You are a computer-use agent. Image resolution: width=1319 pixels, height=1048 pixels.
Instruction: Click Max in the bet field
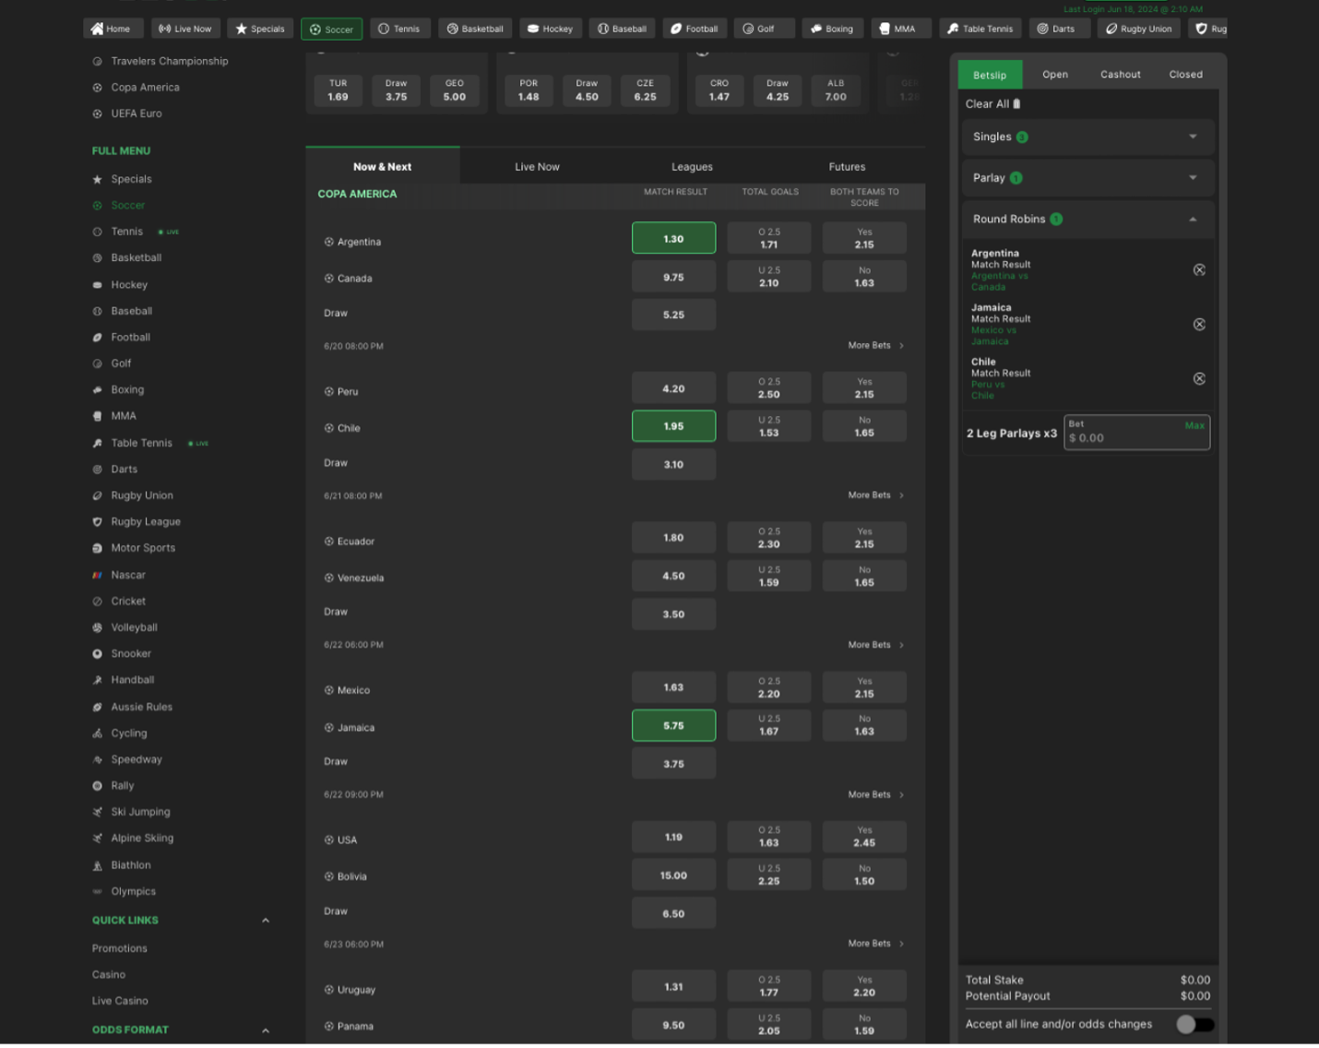(x=1194, y=425)
